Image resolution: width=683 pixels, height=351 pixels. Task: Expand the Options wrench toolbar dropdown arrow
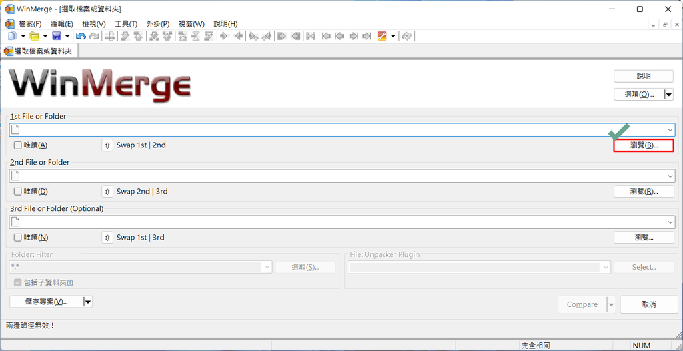click(x=392, y=36)
